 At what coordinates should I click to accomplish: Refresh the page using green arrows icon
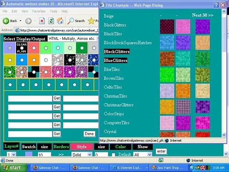(51, 21)
